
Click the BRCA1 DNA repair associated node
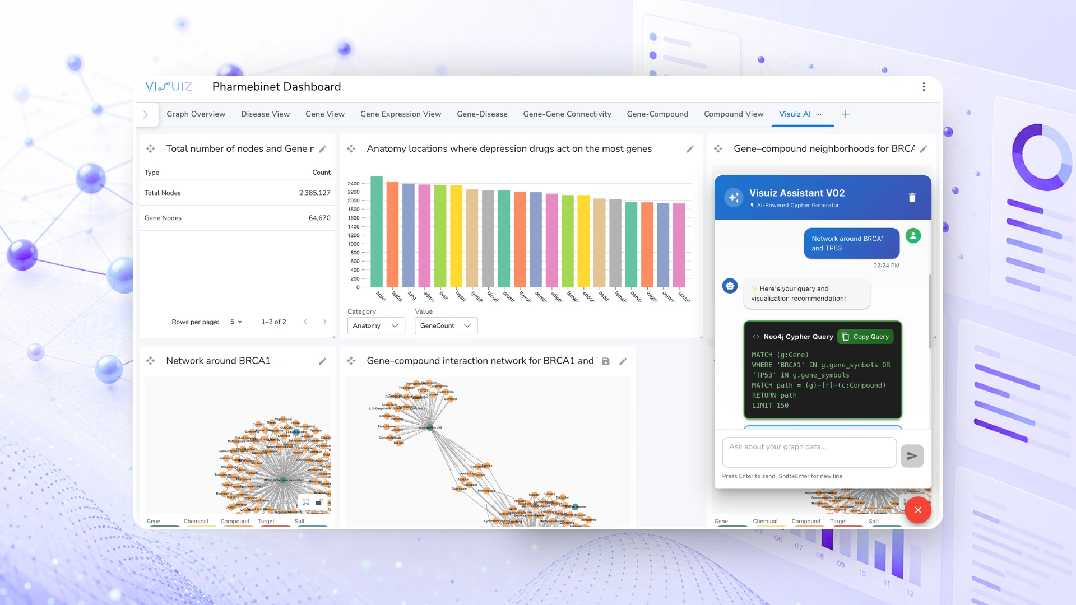click(x=284, y=480)
